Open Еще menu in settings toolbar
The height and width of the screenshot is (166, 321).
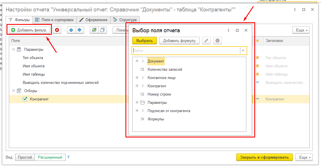click(301, 30)
